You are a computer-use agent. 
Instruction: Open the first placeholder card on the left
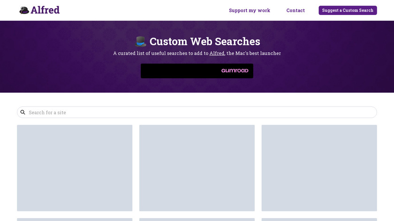click(75, 168)
